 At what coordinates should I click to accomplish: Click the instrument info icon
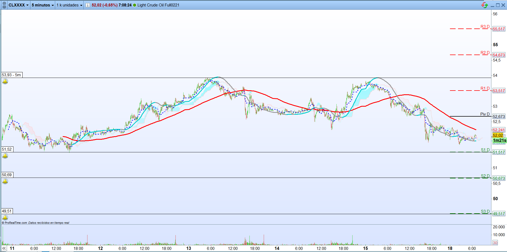point(88,5)
